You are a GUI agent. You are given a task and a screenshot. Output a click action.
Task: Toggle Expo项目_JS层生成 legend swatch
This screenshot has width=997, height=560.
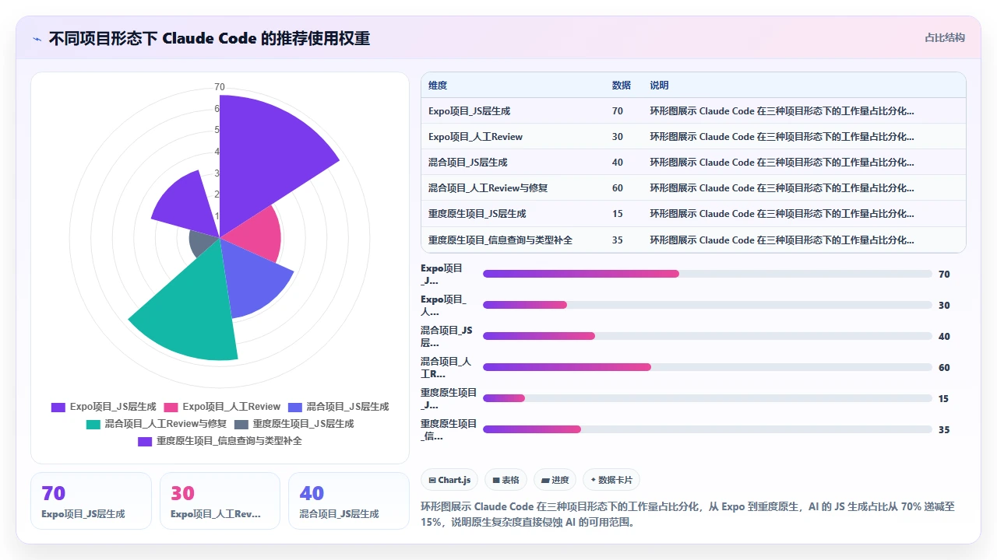click(58, 407)
